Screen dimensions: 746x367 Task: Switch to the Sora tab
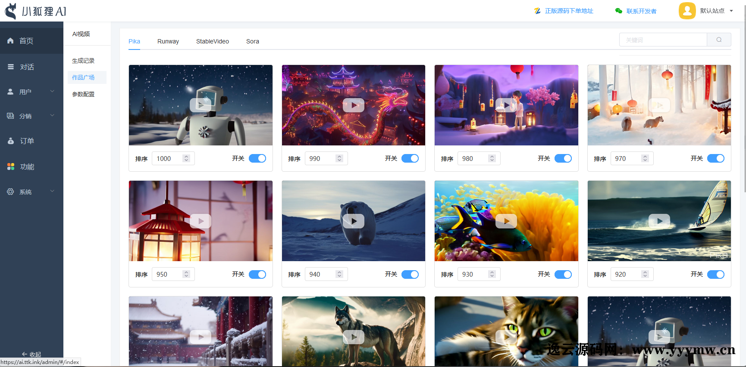[253, 41]
